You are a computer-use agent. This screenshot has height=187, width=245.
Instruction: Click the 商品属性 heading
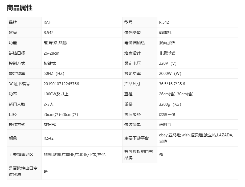20,8
